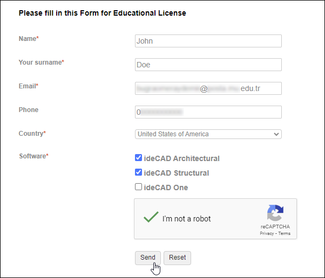Click the Reset button
The image size is (325, 278).
point(177,258)
